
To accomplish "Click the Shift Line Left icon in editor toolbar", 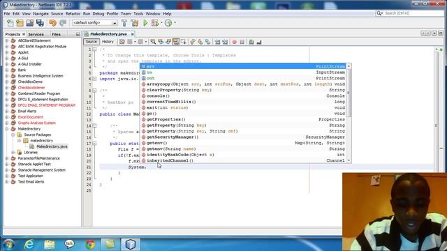I will click(217, 42).
